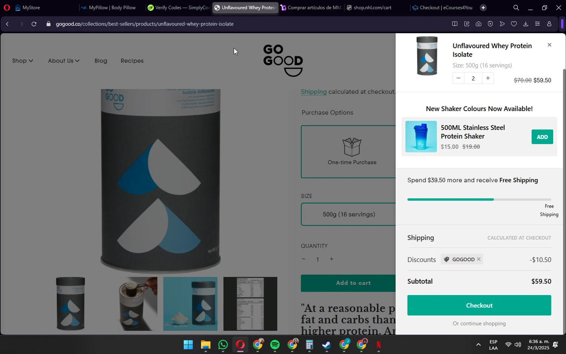Open the volume speaker tray icon
Image resolution: width=566 pixels, height=354 pixels.
coord(518,345)
